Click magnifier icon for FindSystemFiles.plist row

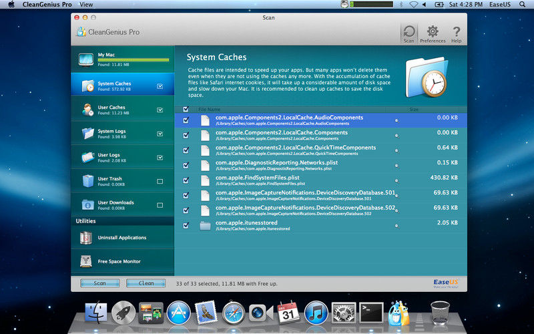396,180
